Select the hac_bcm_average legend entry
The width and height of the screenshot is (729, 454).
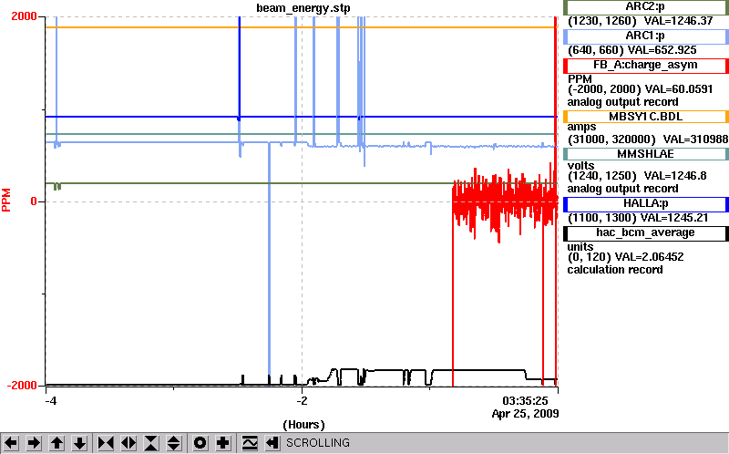click(646, 233)
